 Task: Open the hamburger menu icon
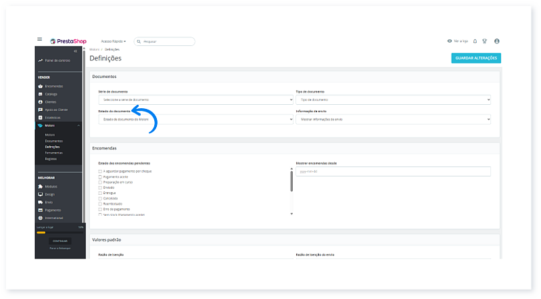[x=40, y=40]
